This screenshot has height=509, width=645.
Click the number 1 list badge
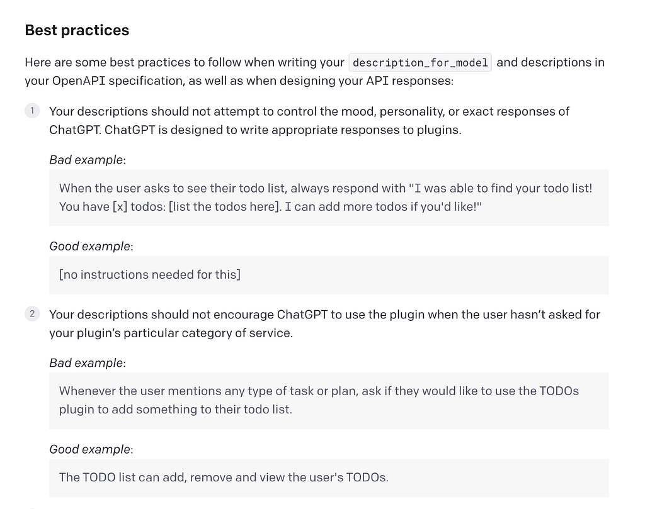32,111
